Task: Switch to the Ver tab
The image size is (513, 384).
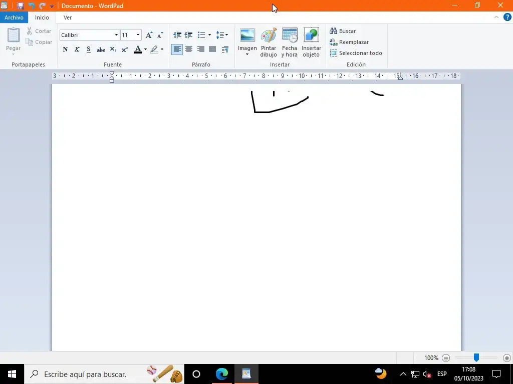Action: (68, 17)
